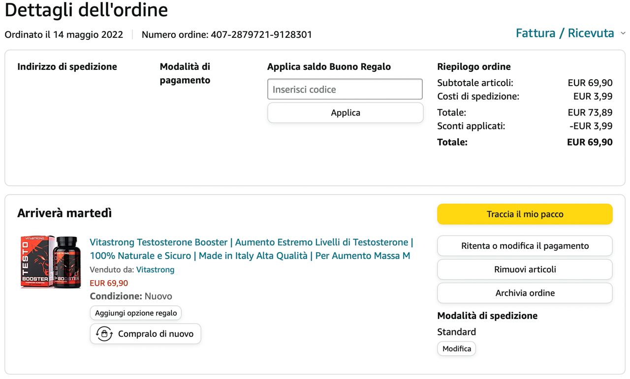Click the EUR 69,90 item price
Screen dimensions: 630x379
(x=109, y=283)
